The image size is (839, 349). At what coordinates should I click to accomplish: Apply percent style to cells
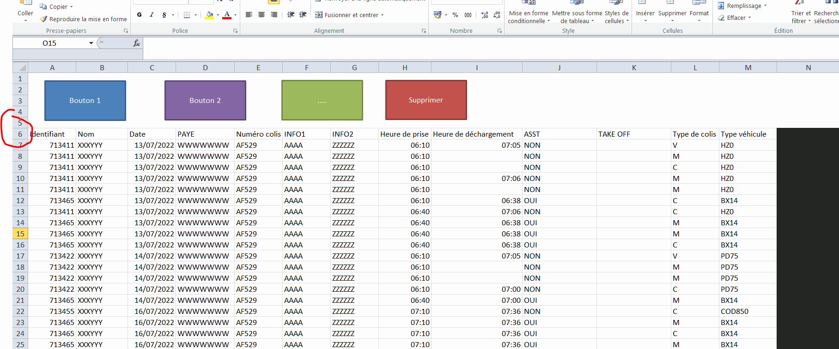(x=455, y=15)
